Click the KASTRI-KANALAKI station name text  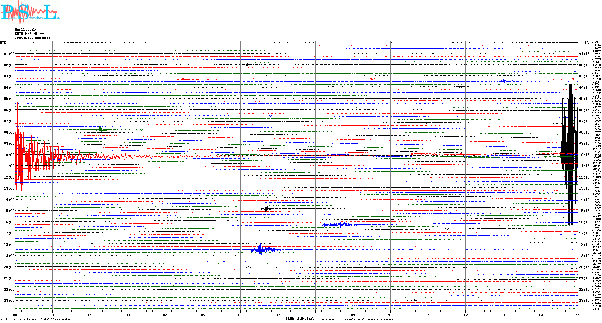pyautogui.click(x=33, y=38)
